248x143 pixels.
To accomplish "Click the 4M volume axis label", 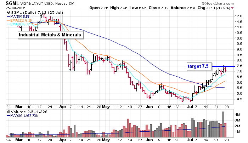I will click(x=238, y=115).
